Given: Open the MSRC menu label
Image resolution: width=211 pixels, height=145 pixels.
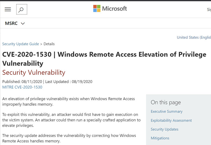Looking at the screenshot, I should (x=11, y=23).
